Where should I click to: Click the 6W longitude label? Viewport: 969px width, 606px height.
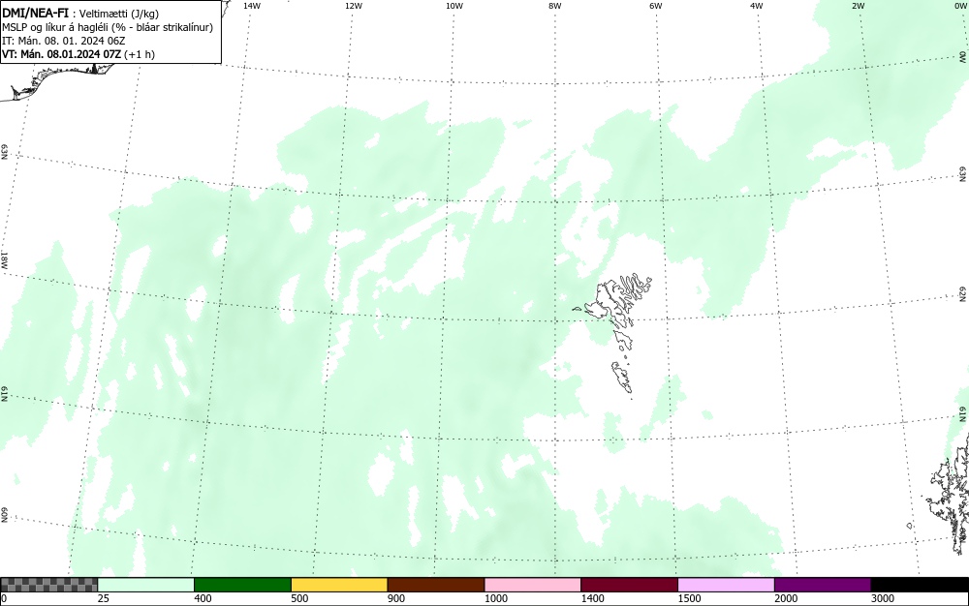[656, 6]
